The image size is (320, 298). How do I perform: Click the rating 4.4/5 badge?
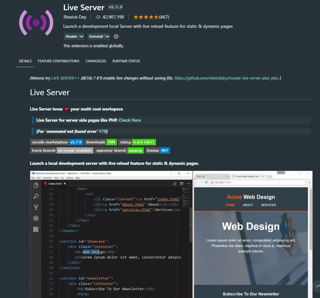point(137,142)
